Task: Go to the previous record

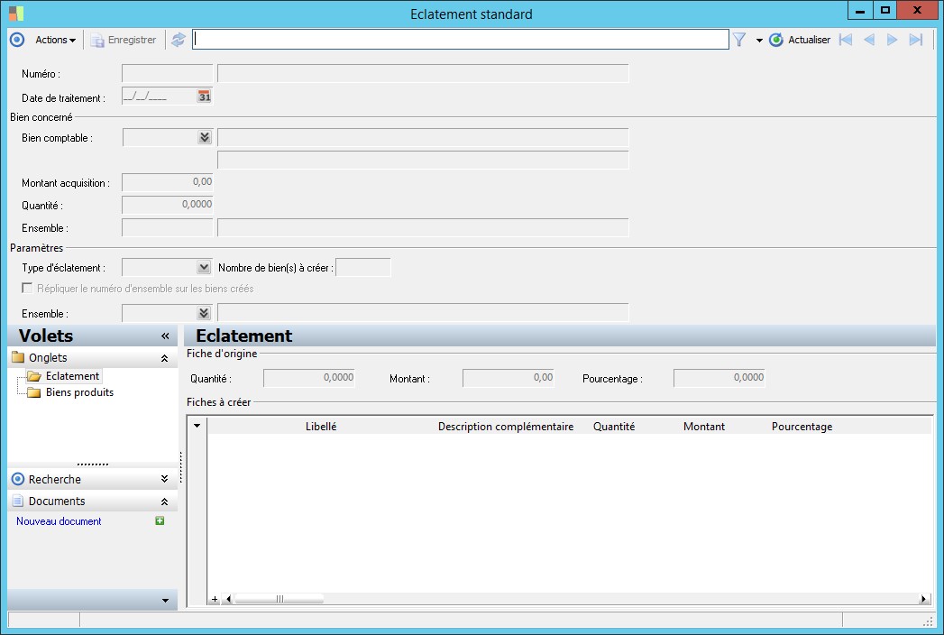Action: [869, 40]
